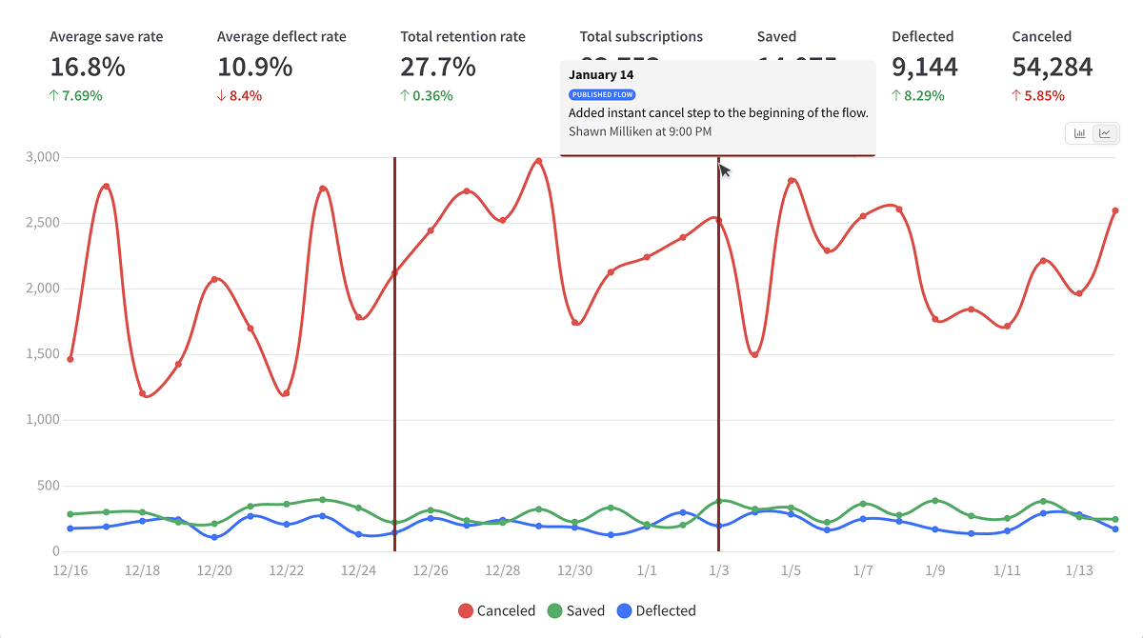Click the green up arrow beside 7.69%
This screenshot has height=638, width=1143.
coord(54,95)
